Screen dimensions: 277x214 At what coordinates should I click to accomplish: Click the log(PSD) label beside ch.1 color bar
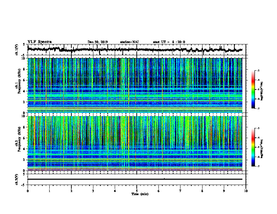[x=262, y=91]
